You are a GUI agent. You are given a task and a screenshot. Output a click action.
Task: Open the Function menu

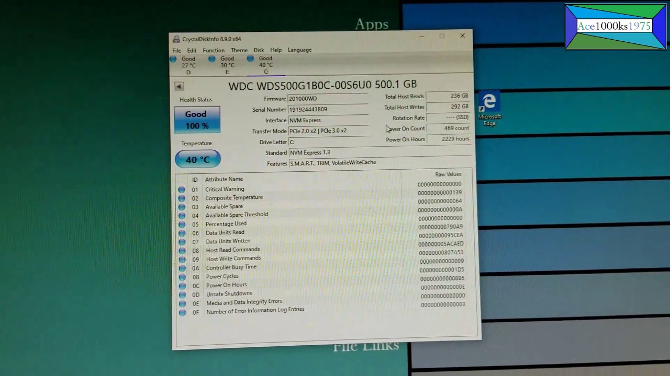(x=214, y=50)
